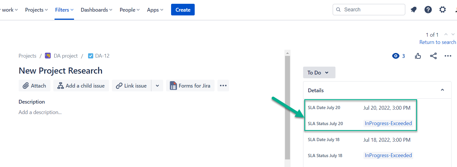Image resolution: width=457 pixels, height=167 pixels.
Task: Open the To Do status dropdown
Action: coord(319,73)
